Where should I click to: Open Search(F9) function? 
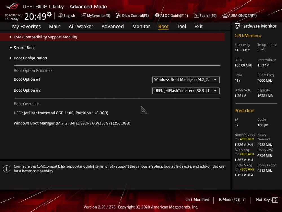coord(208,16)
